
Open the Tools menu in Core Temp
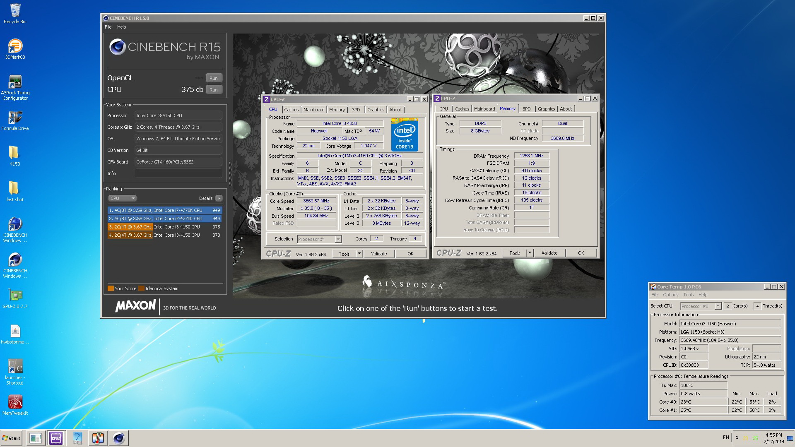click(x=688, y=295)
